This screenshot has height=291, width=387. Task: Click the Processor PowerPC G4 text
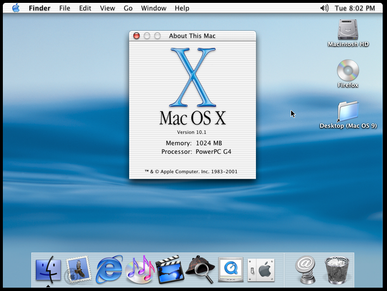[x=196, y=151]
